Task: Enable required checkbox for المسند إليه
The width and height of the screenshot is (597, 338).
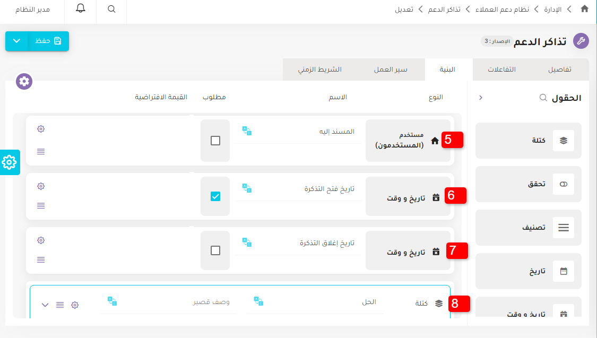Action: point(215,141)
